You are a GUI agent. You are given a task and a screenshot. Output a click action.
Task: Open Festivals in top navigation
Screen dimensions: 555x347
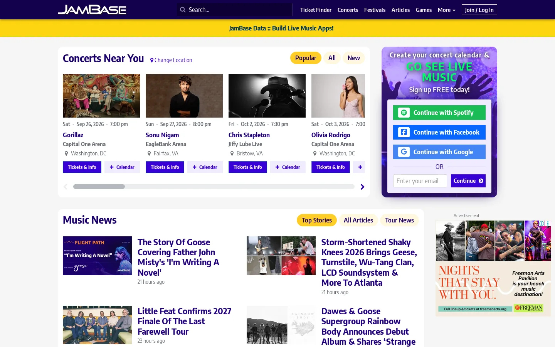click(x=375, y=10)
